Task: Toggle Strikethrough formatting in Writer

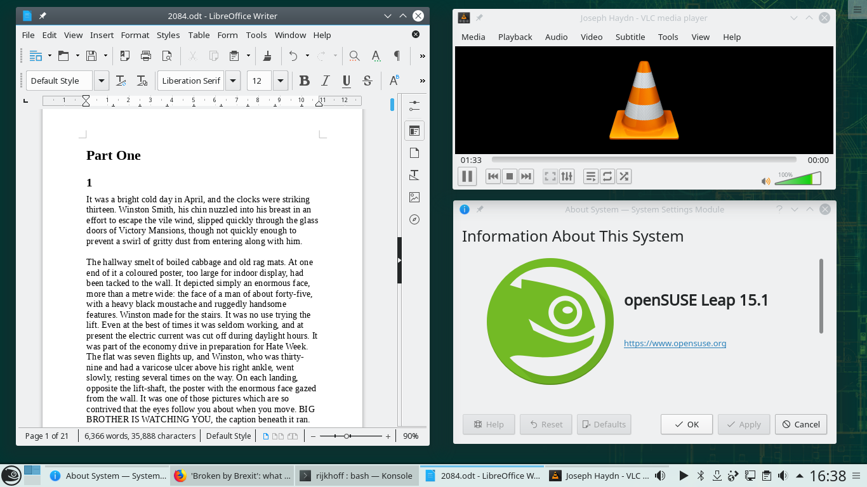Action: tap(367, 81)
